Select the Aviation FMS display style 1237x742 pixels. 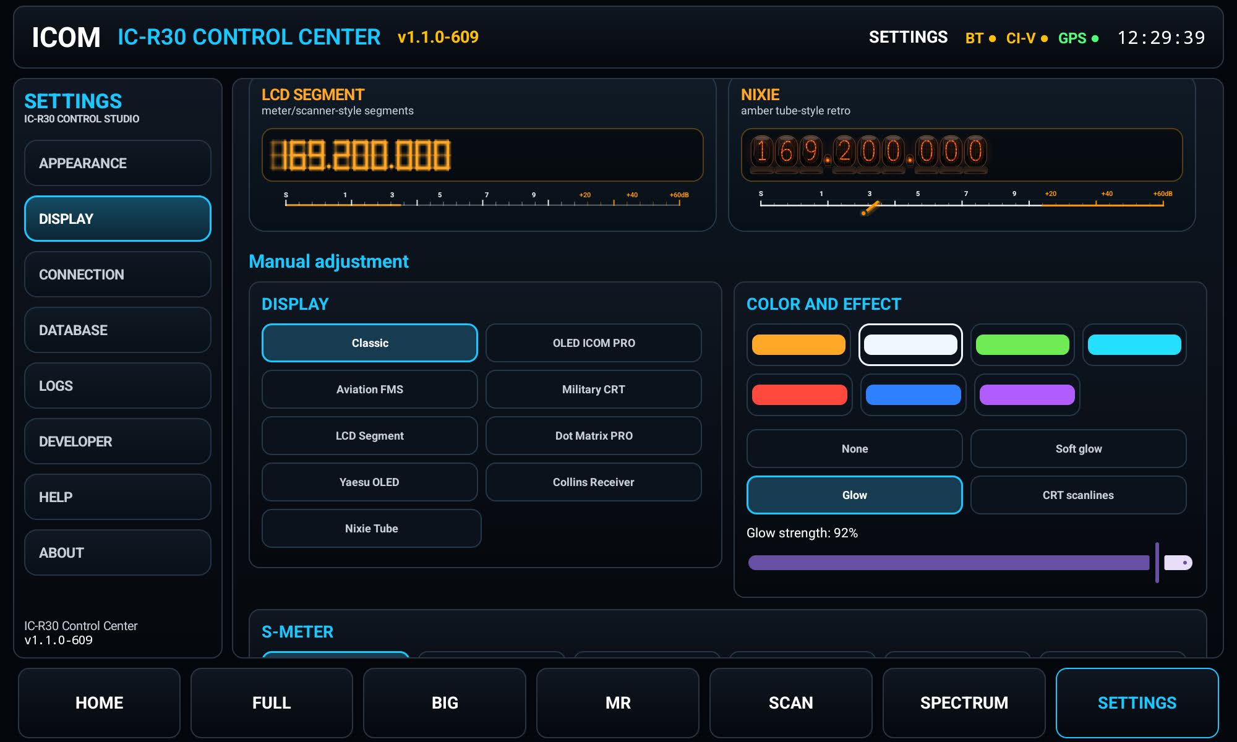pyautogui.click(x=370, y=390)
